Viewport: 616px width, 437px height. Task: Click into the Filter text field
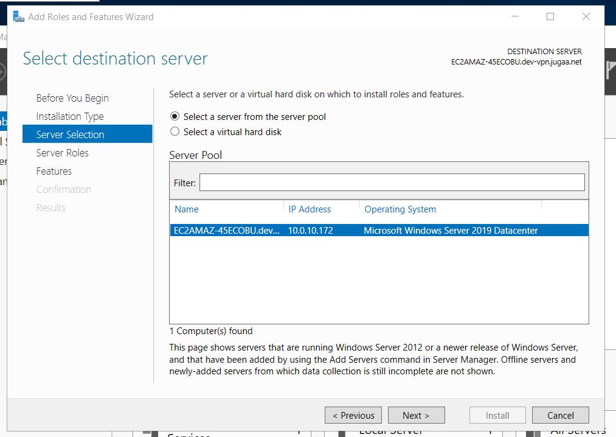tap(392, 183)
